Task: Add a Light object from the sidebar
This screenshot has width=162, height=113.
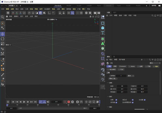Action: 103,79
